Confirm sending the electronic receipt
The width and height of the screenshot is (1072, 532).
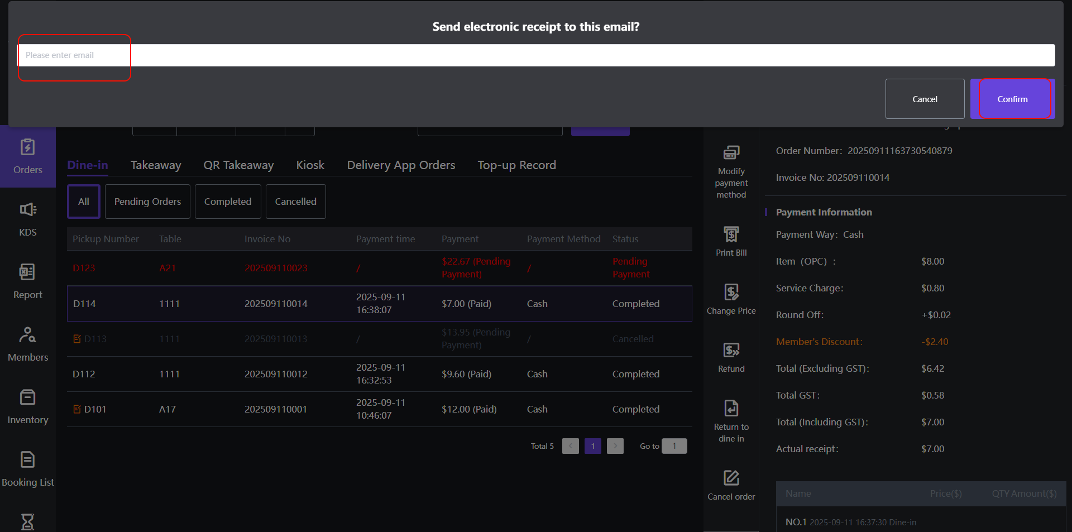tap(1012, 99)
